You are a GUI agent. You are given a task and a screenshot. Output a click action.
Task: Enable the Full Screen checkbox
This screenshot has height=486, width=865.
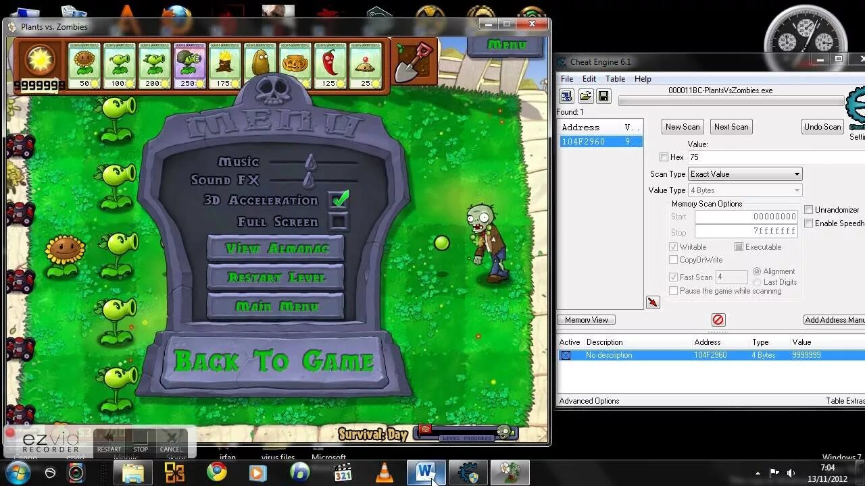click(339, 221)
